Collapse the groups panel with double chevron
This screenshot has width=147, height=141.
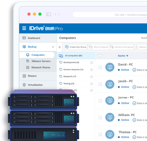[60, 47]
